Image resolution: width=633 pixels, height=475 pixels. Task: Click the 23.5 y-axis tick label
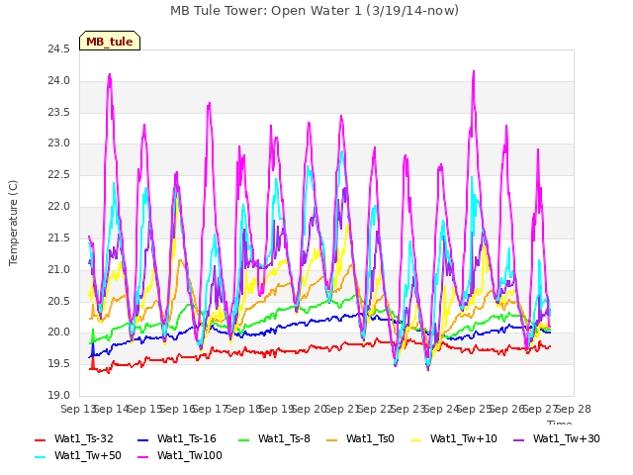click(x=58, y=112)
